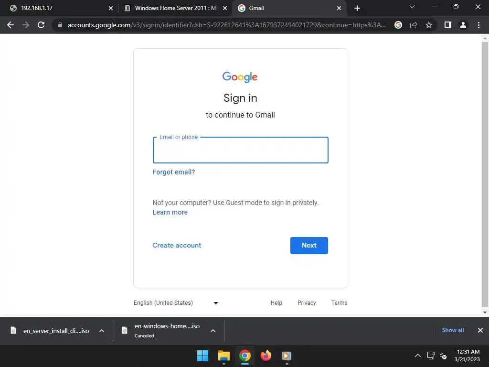The image size is (489, 367).
Task: Share this page using the share icon
Action: [x=414, y=25]
